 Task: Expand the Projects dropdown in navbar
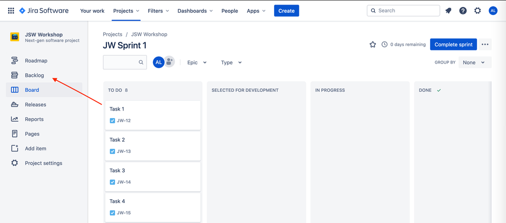coord(126,11)
